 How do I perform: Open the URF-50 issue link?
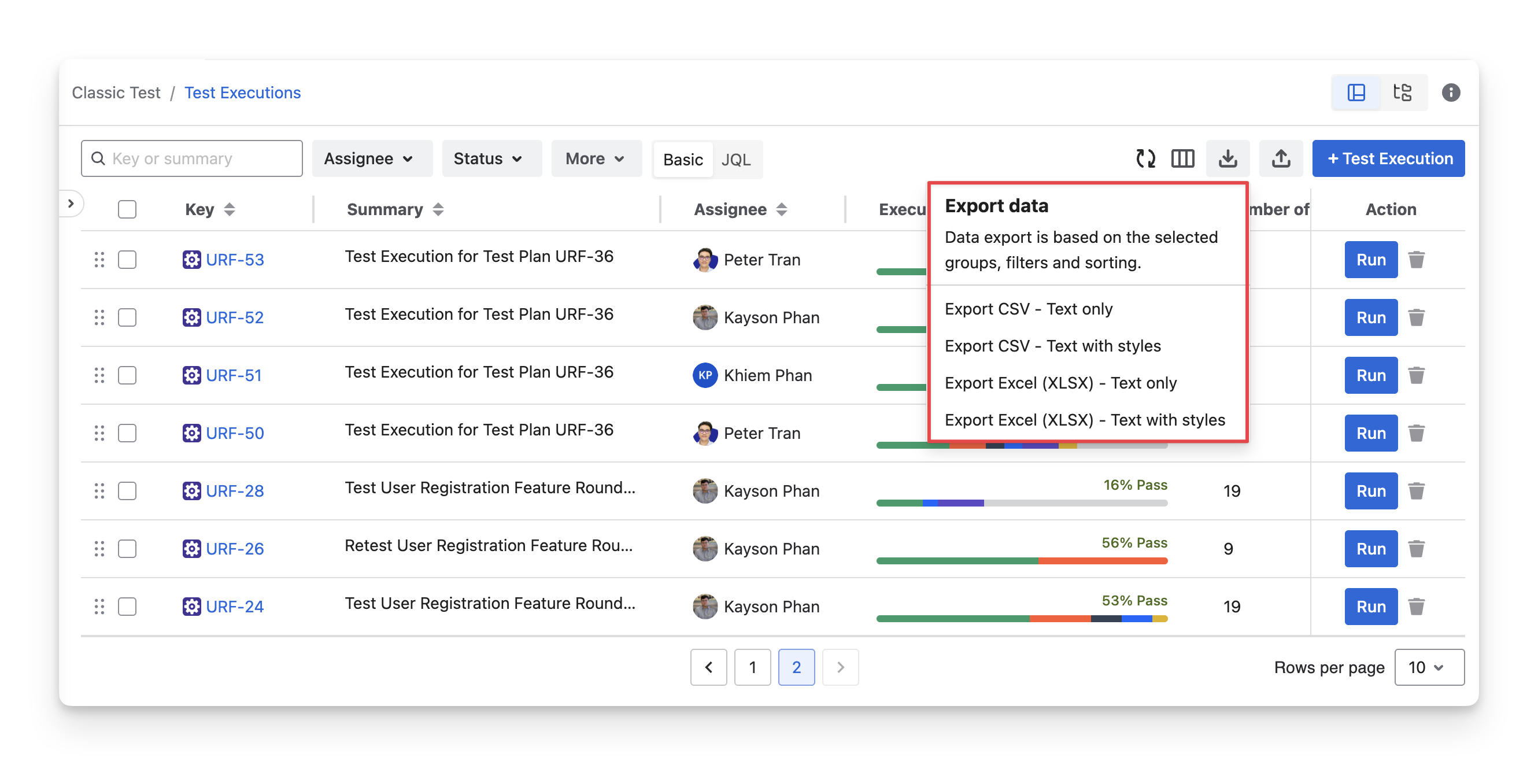(235, 434)
